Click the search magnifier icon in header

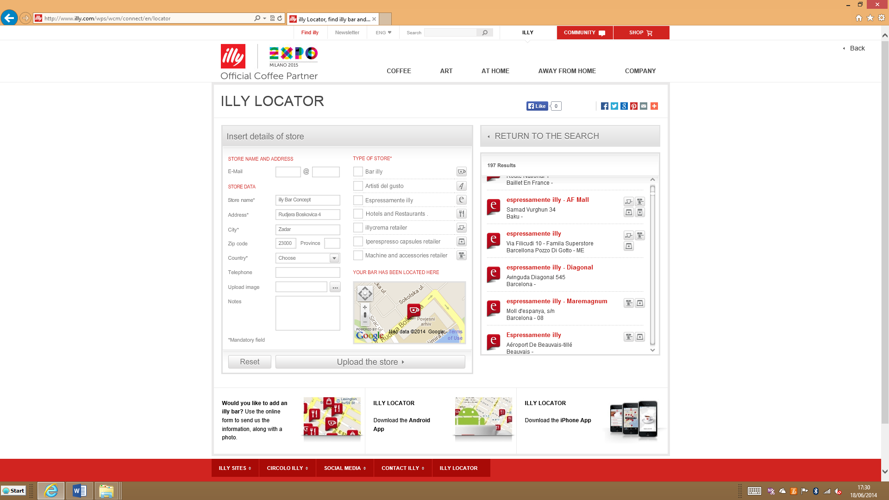click(485, 32)
